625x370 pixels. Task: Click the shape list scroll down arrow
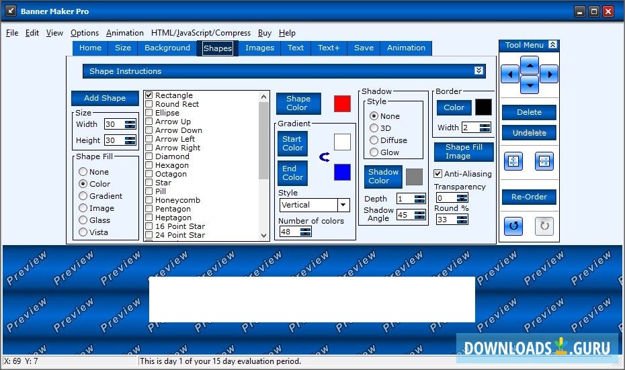pos(263,236)
